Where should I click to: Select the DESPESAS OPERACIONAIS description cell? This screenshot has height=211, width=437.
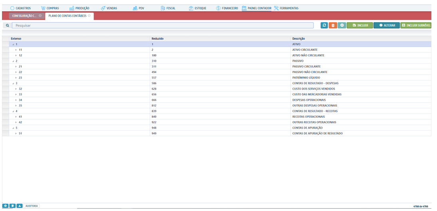pyautogui.click(x=361, y=100)
